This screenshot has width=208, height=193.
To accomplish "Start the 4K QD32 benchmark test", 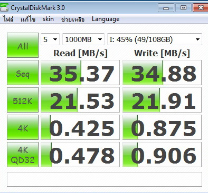I will click(23, 155).
